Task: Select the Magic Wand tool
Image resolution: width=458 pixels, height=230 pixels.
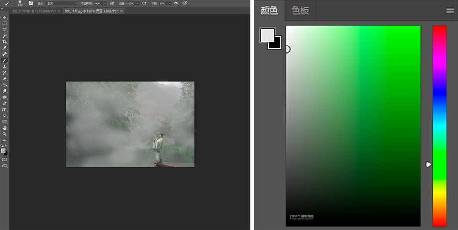Action: pos(4,36)
